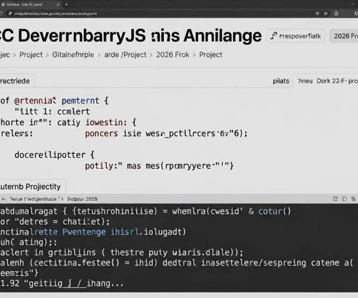Image resolution: width=358 pixels, height=298 pixels.
Task: Click the site info icon before URL
Action: [10, 14]
